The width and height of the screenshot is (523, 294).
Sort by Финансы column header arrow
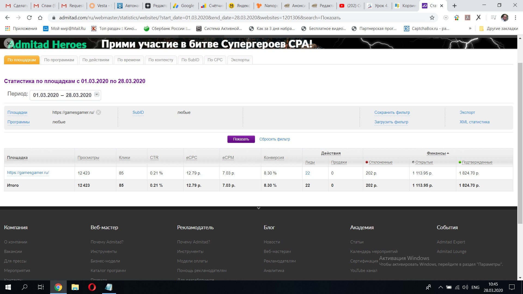tap(448, 153)
